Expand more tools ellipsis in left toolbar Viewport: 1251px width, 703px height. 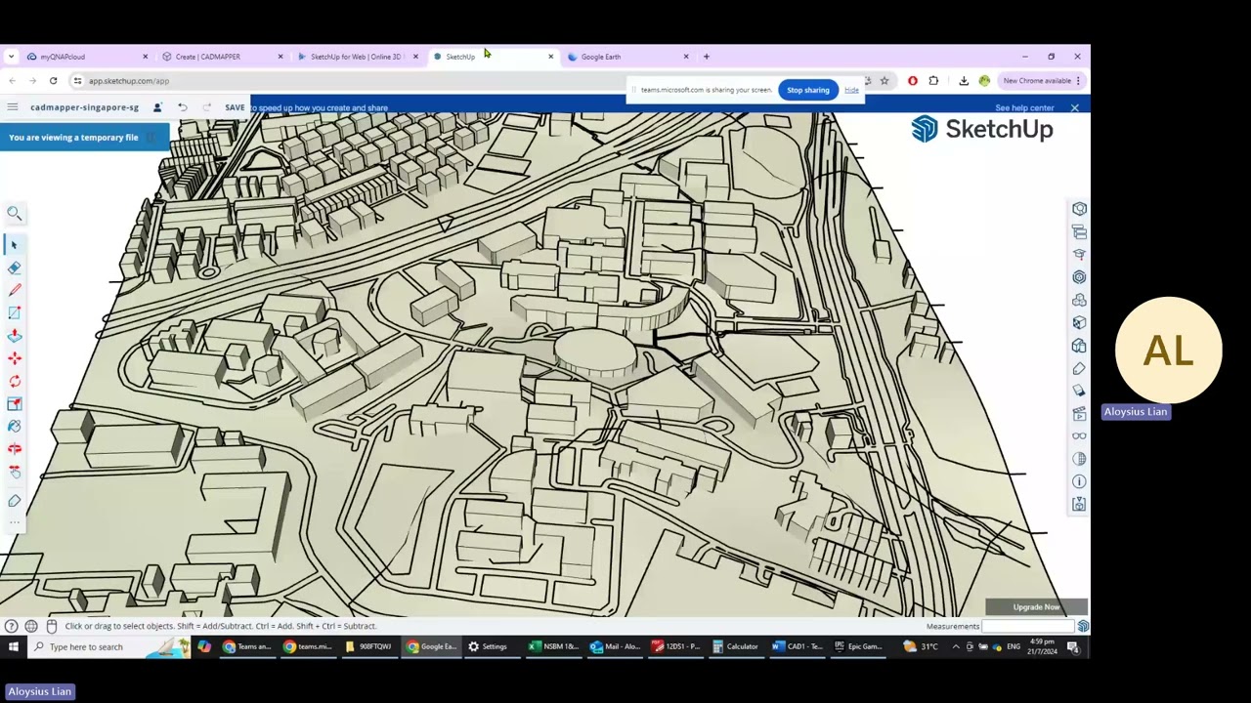tap(15, 522)
